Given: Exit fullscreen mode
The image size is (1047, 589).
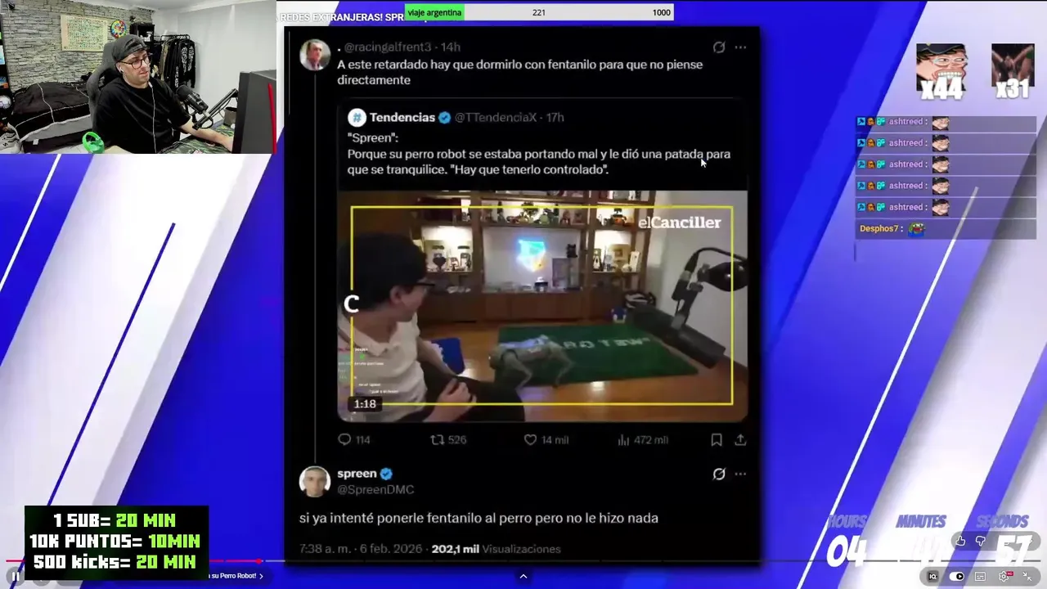Looking at the screenshot, I should 1027,576.
